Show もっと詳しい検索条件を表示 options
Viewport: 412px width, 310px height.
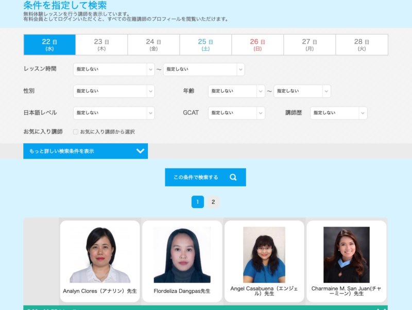(x=85, y=151)
